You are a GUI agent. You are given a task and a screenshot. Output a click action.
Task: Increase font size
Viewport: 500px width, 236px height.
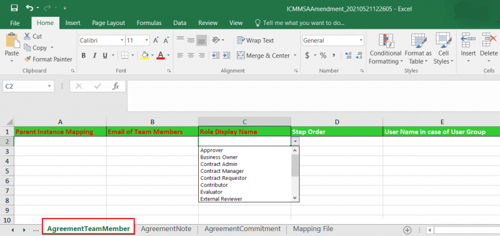click(156, 41)
